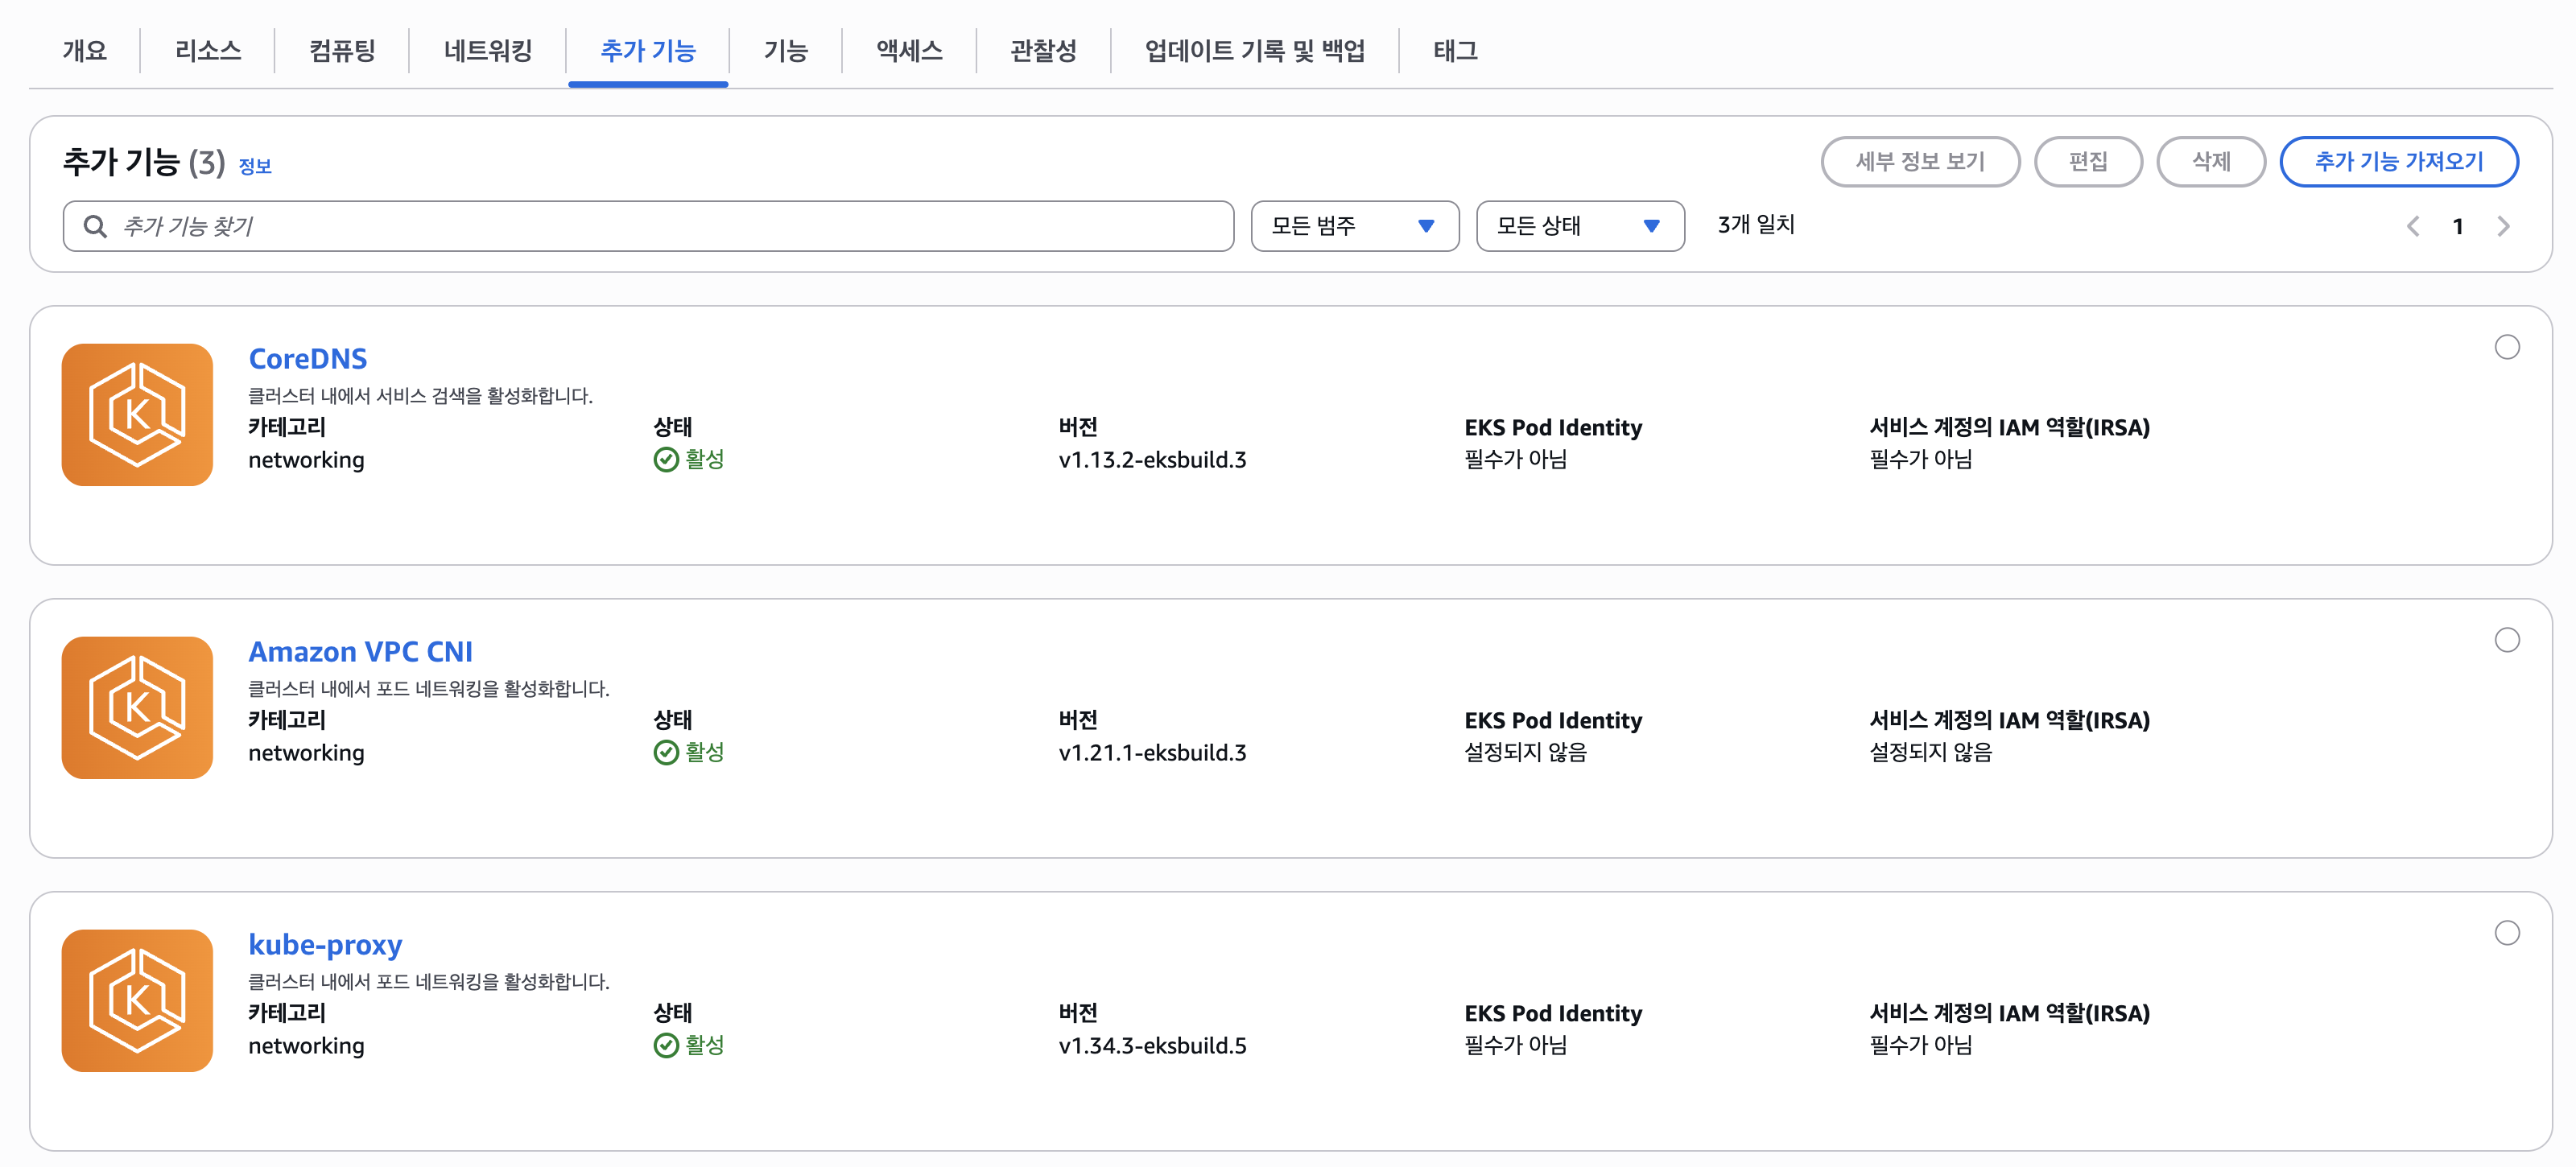Switch to the 관찰성 tab
The height and width of the screenshot is (1167, 2576).
coord(1043,51)
